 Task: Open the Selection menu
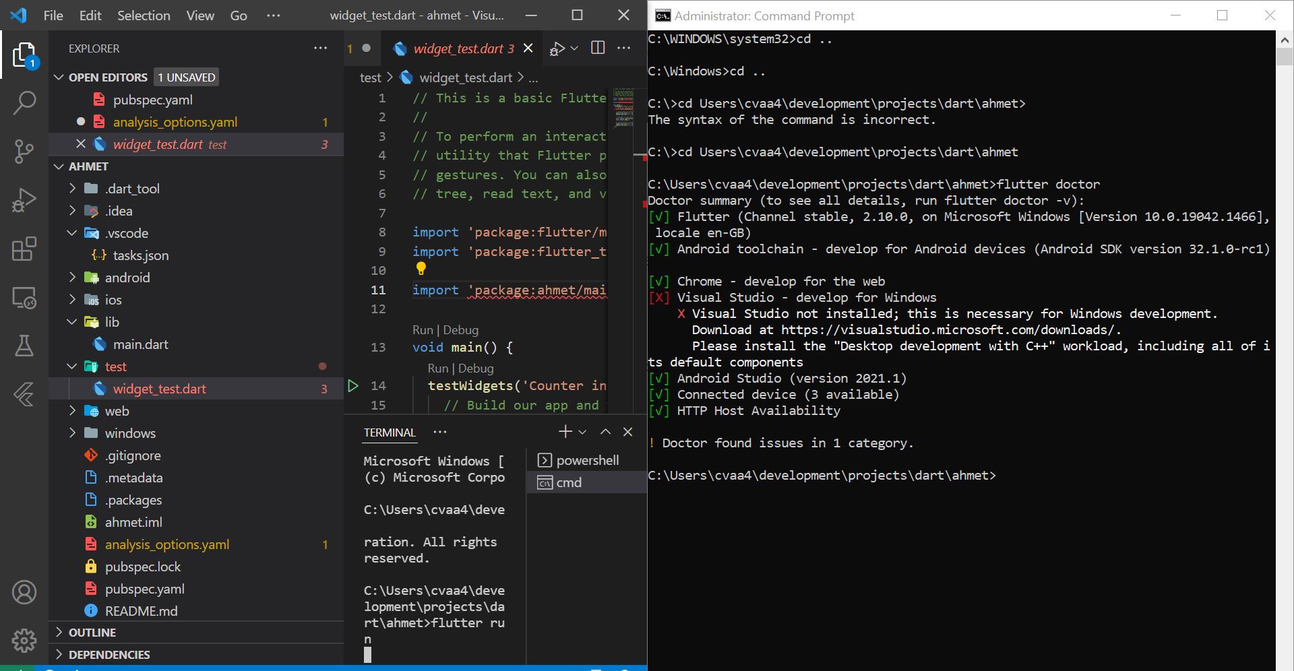pos(144,15)
